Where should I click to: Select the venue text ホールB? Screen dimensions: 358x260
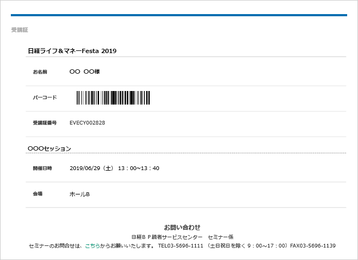pos(79,194)
